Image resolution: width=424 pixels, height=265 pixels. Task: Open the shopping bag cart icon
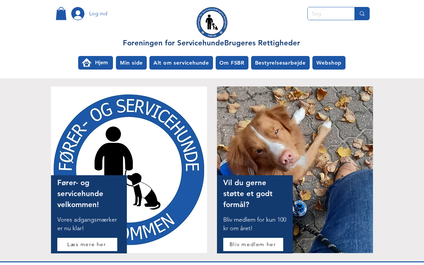tap(61, 14)
